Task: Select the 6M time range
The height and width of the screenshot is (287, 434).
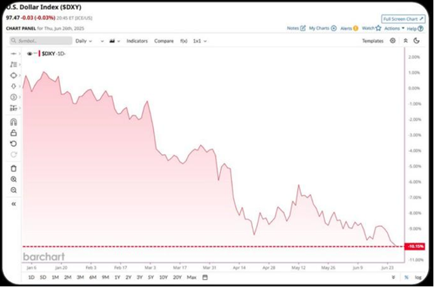Action: (93, 277)
